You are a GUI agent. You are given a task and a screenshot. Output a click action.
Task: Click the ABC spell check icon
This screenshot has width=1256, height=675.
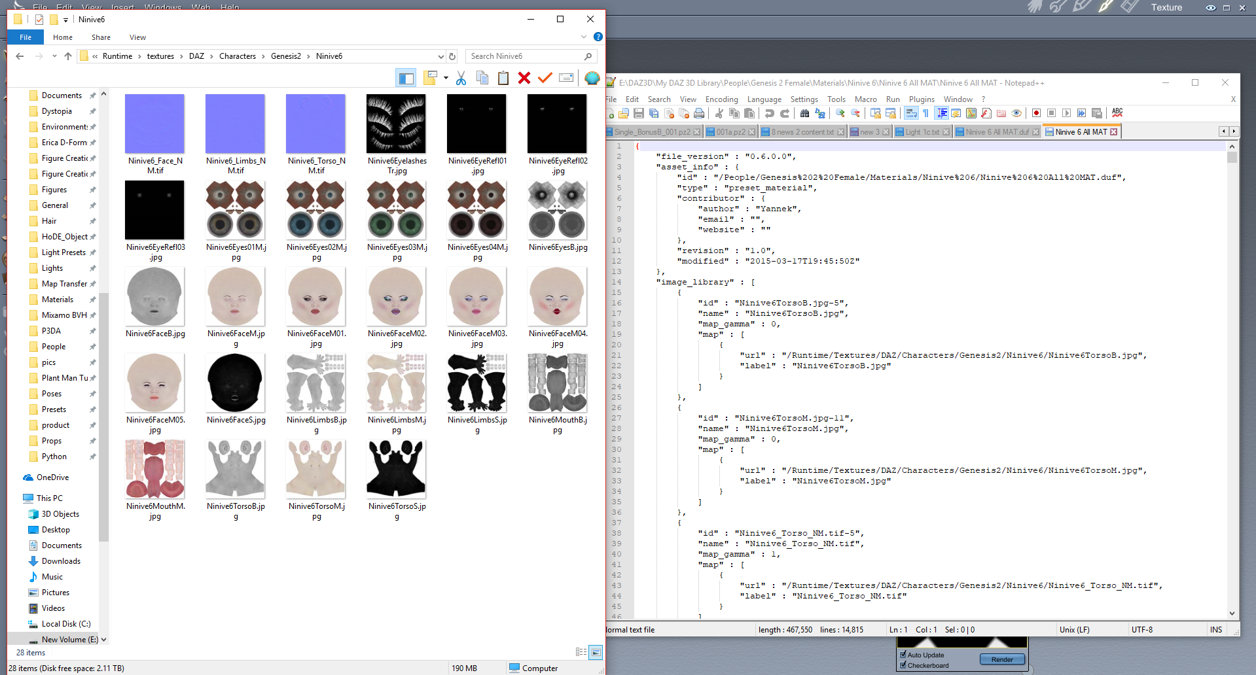point(1117,113)
